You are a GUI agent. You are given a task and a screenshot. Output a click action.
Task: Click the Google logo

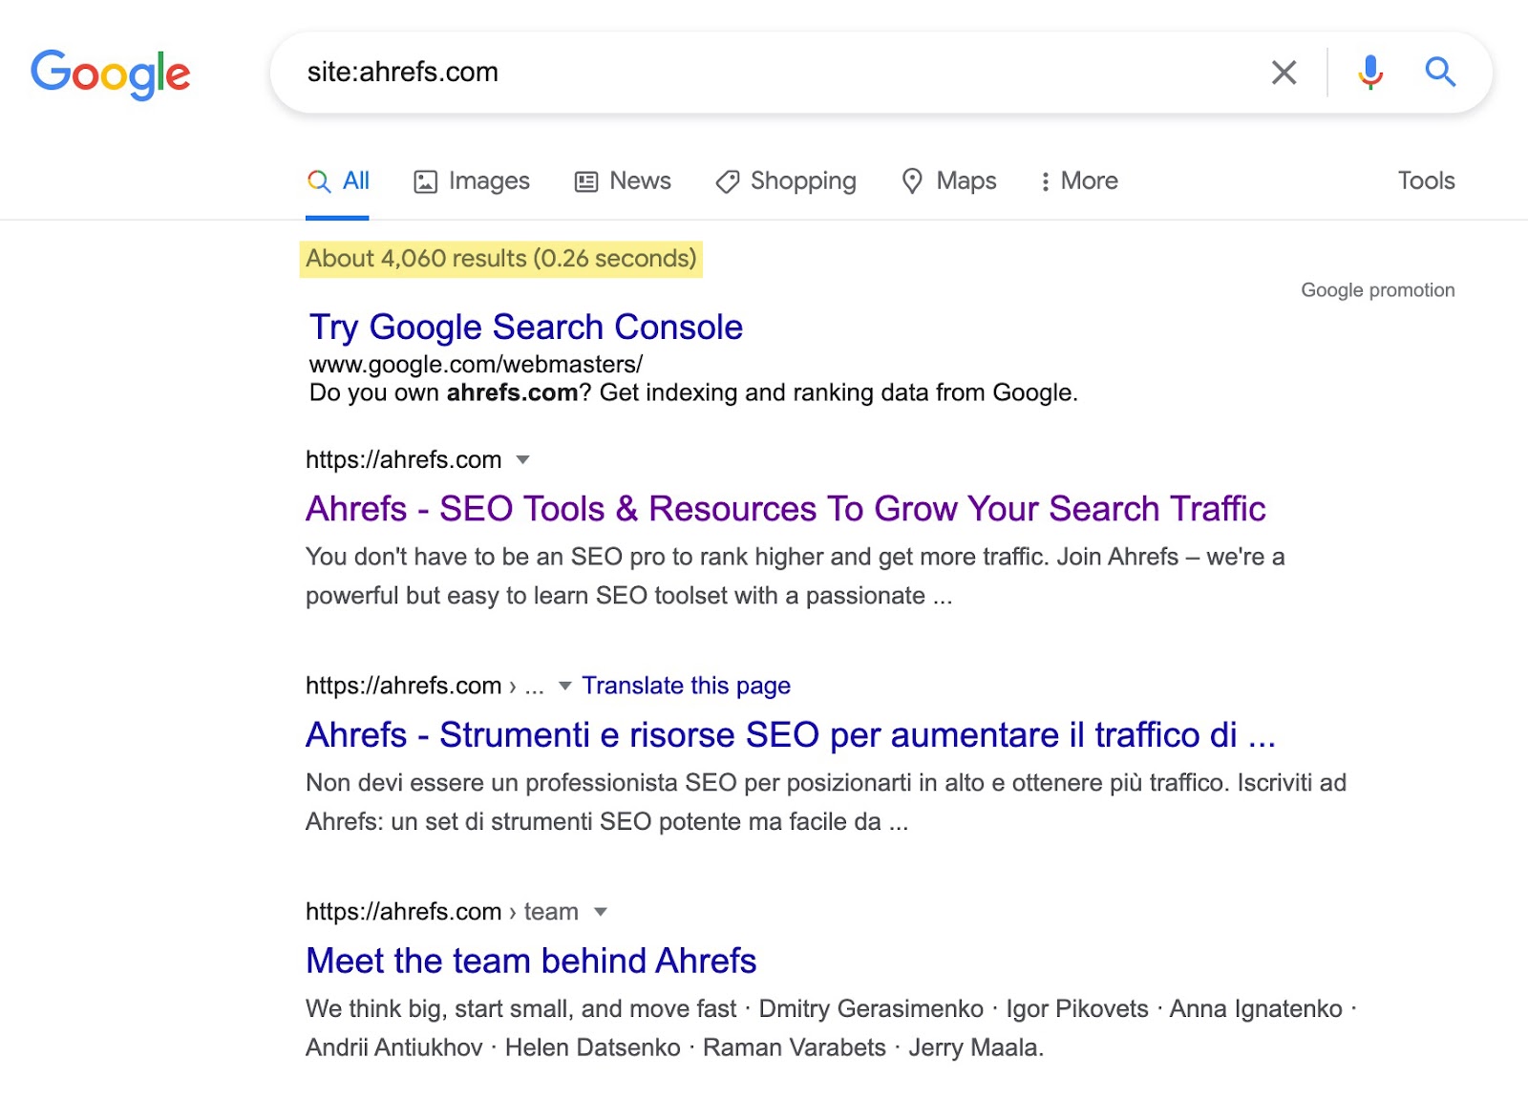[110, 74]
